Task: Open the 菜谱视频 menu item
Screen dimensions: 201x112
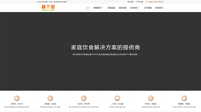Action: click(x=111, y=8)
